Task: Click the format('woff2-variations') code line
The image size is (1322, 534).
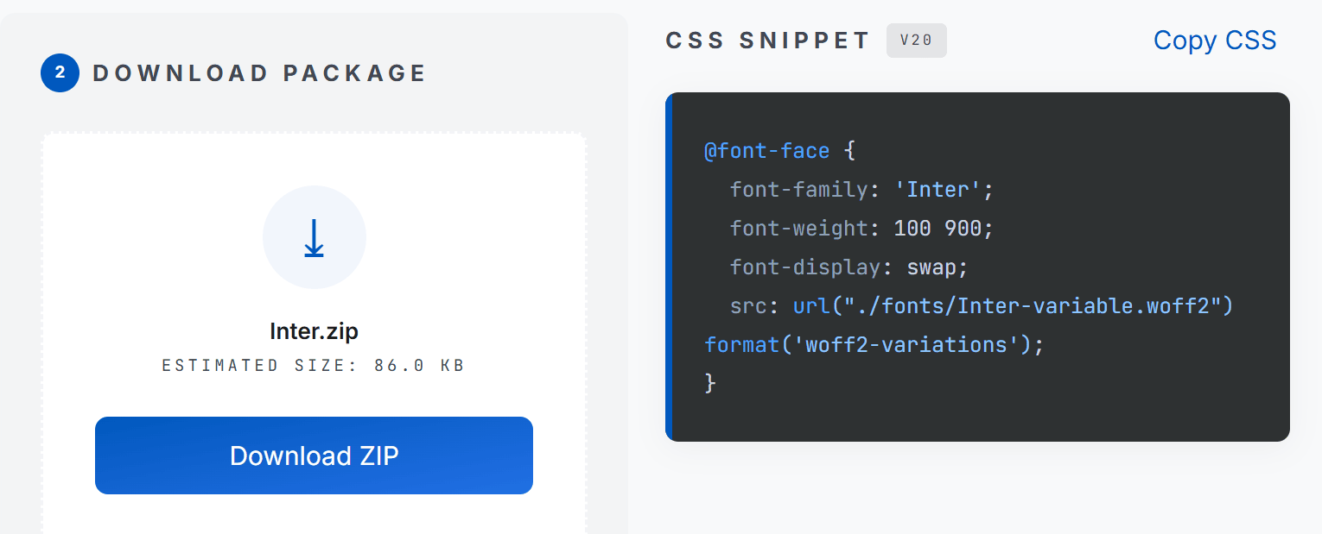Action: point(874,345)
